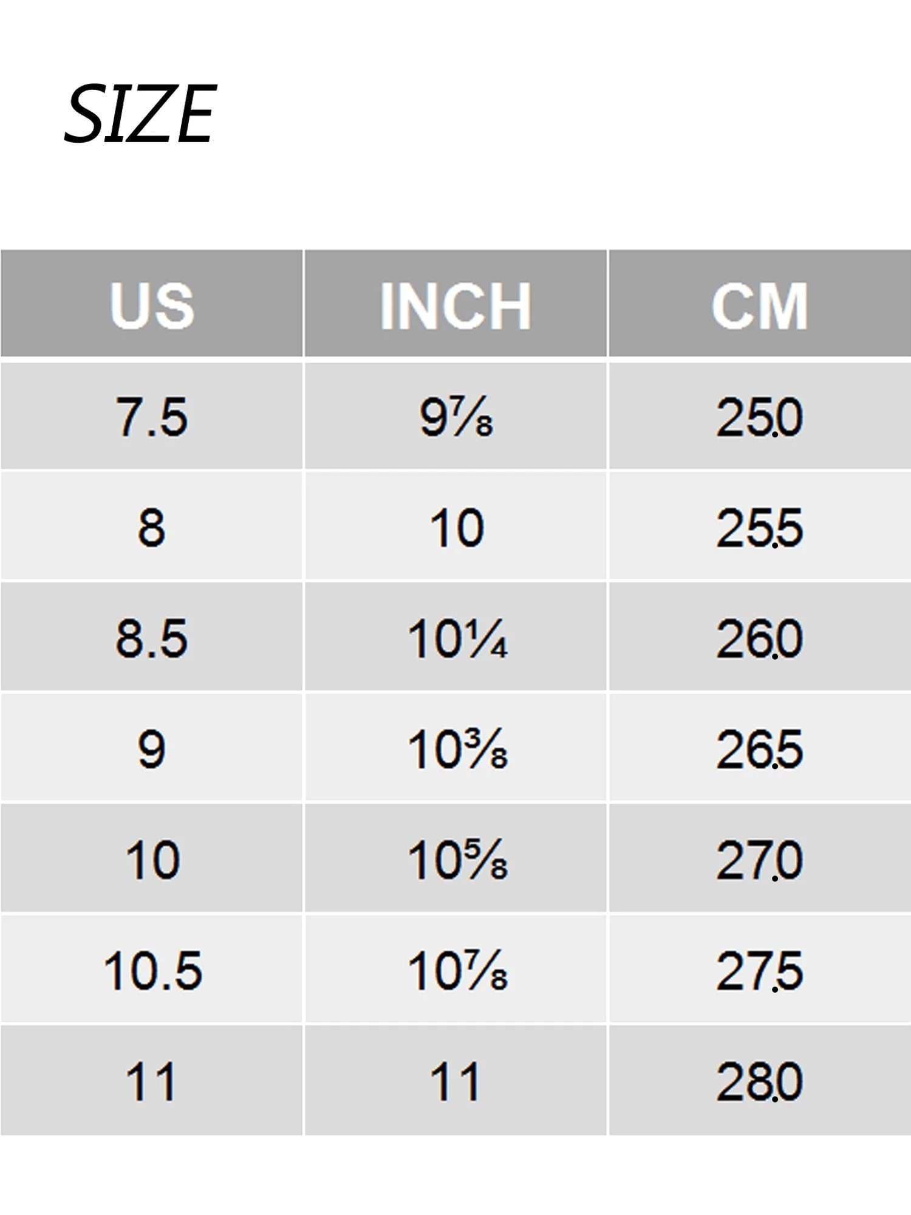Click the 25.0 cm cell
911x1215 pixels.
pos(760,416)
